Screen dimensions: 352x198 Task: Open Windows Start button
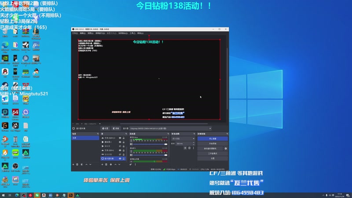(x=3, y=195)
